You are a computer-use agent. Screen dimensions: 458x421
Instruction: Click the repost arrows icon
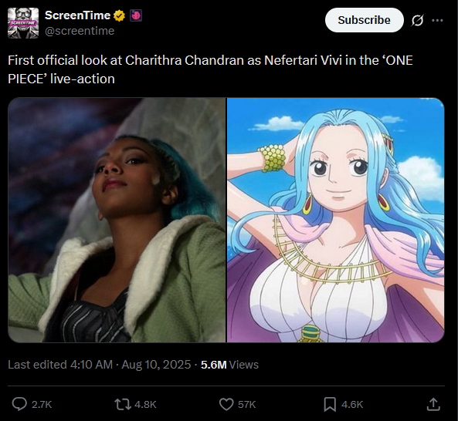click(x=122, y=404)
